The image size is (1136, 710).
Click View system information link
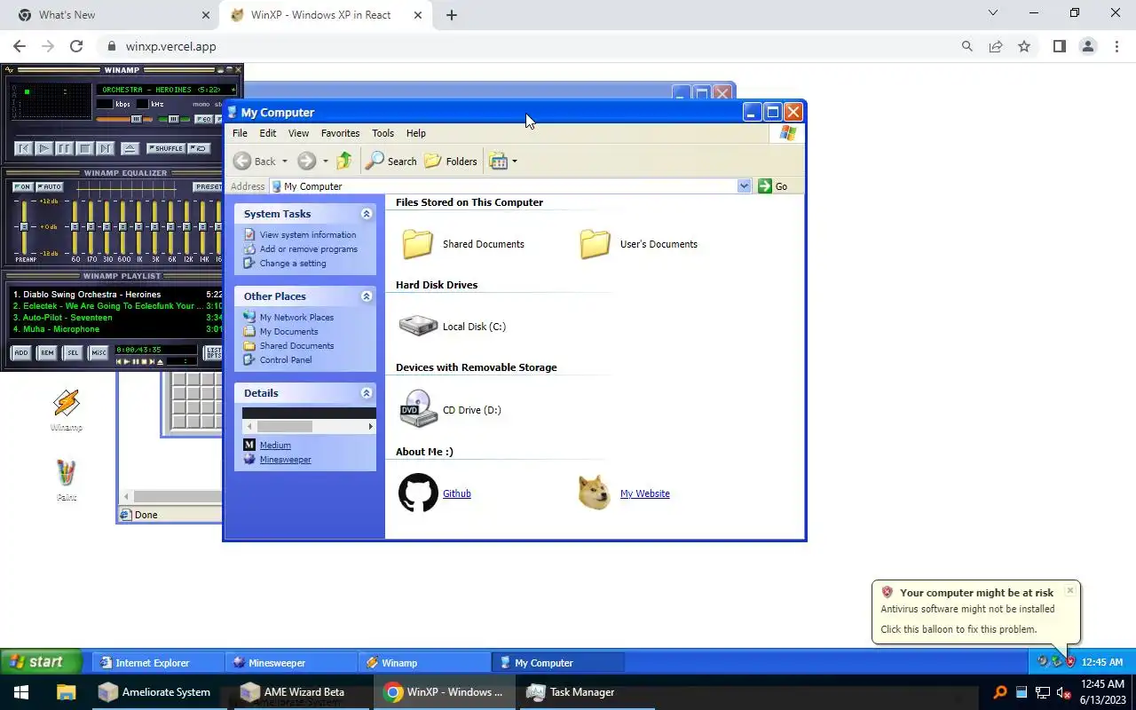tap(308, 235)
